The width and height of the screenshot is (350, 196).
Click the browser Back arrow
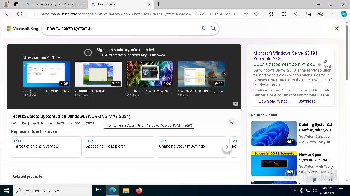pyautogui.click(x=8, y=14)
